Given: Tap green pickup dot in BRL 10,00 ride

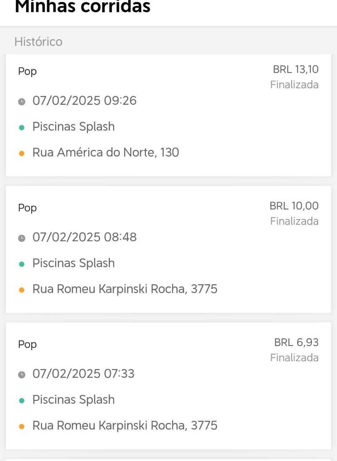Looking at the screenshot, I should 21,264.
